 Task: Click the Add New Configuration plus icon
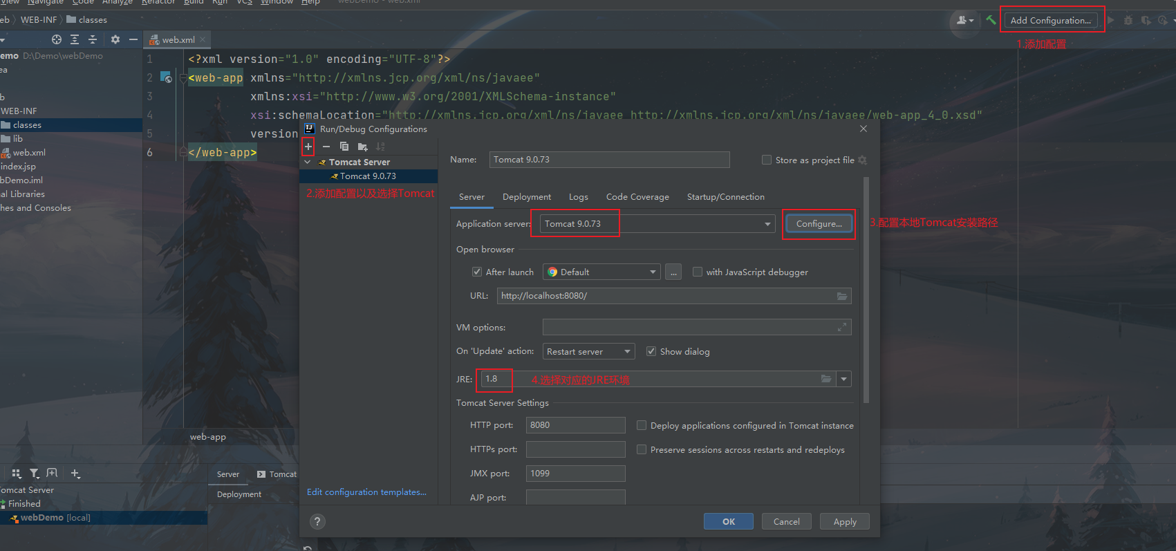(308, 147)
